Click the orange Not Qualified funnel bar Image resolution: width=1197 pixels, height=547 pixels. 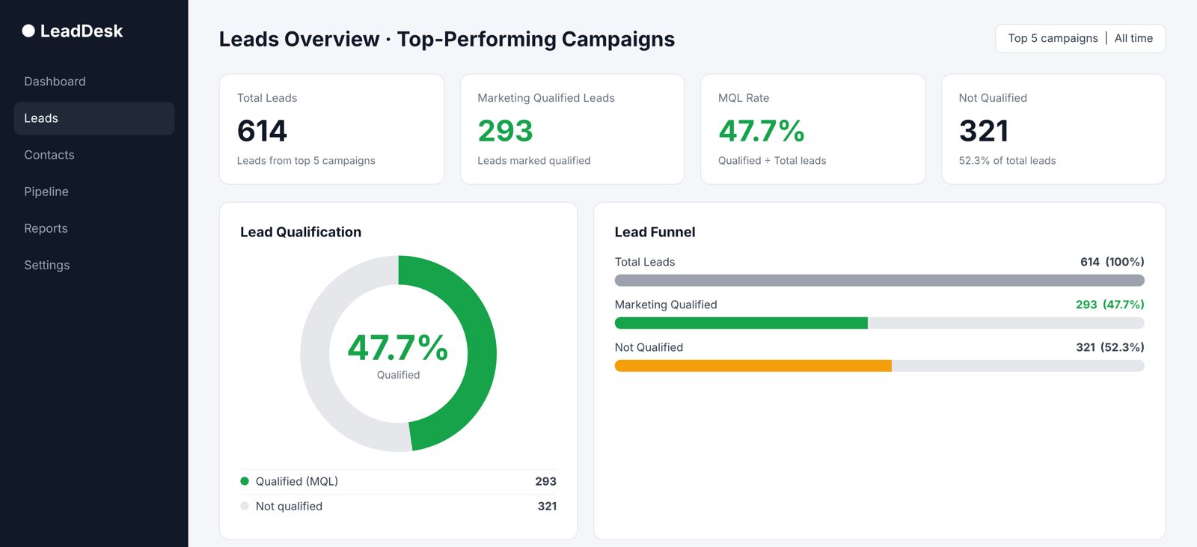pyautogui.click(x=753, y=366)
